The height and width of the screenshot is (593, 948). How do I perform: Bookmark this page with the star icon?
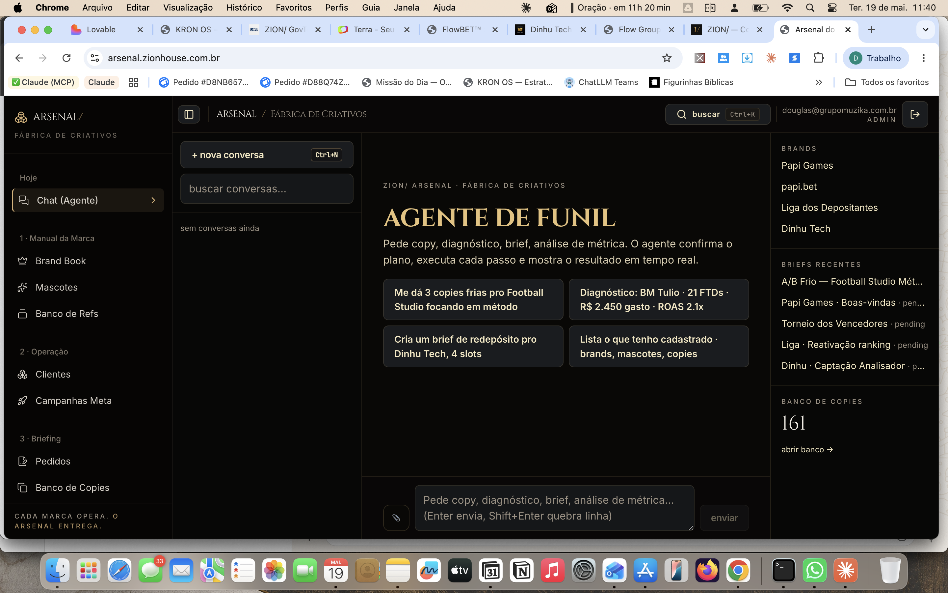point(667,58)
